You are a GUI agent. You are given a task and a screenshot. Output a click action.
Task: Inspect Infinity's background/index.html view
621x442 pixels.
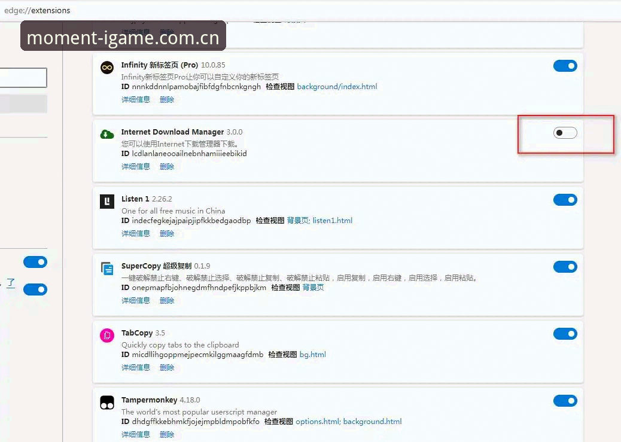tap(337, 87)
